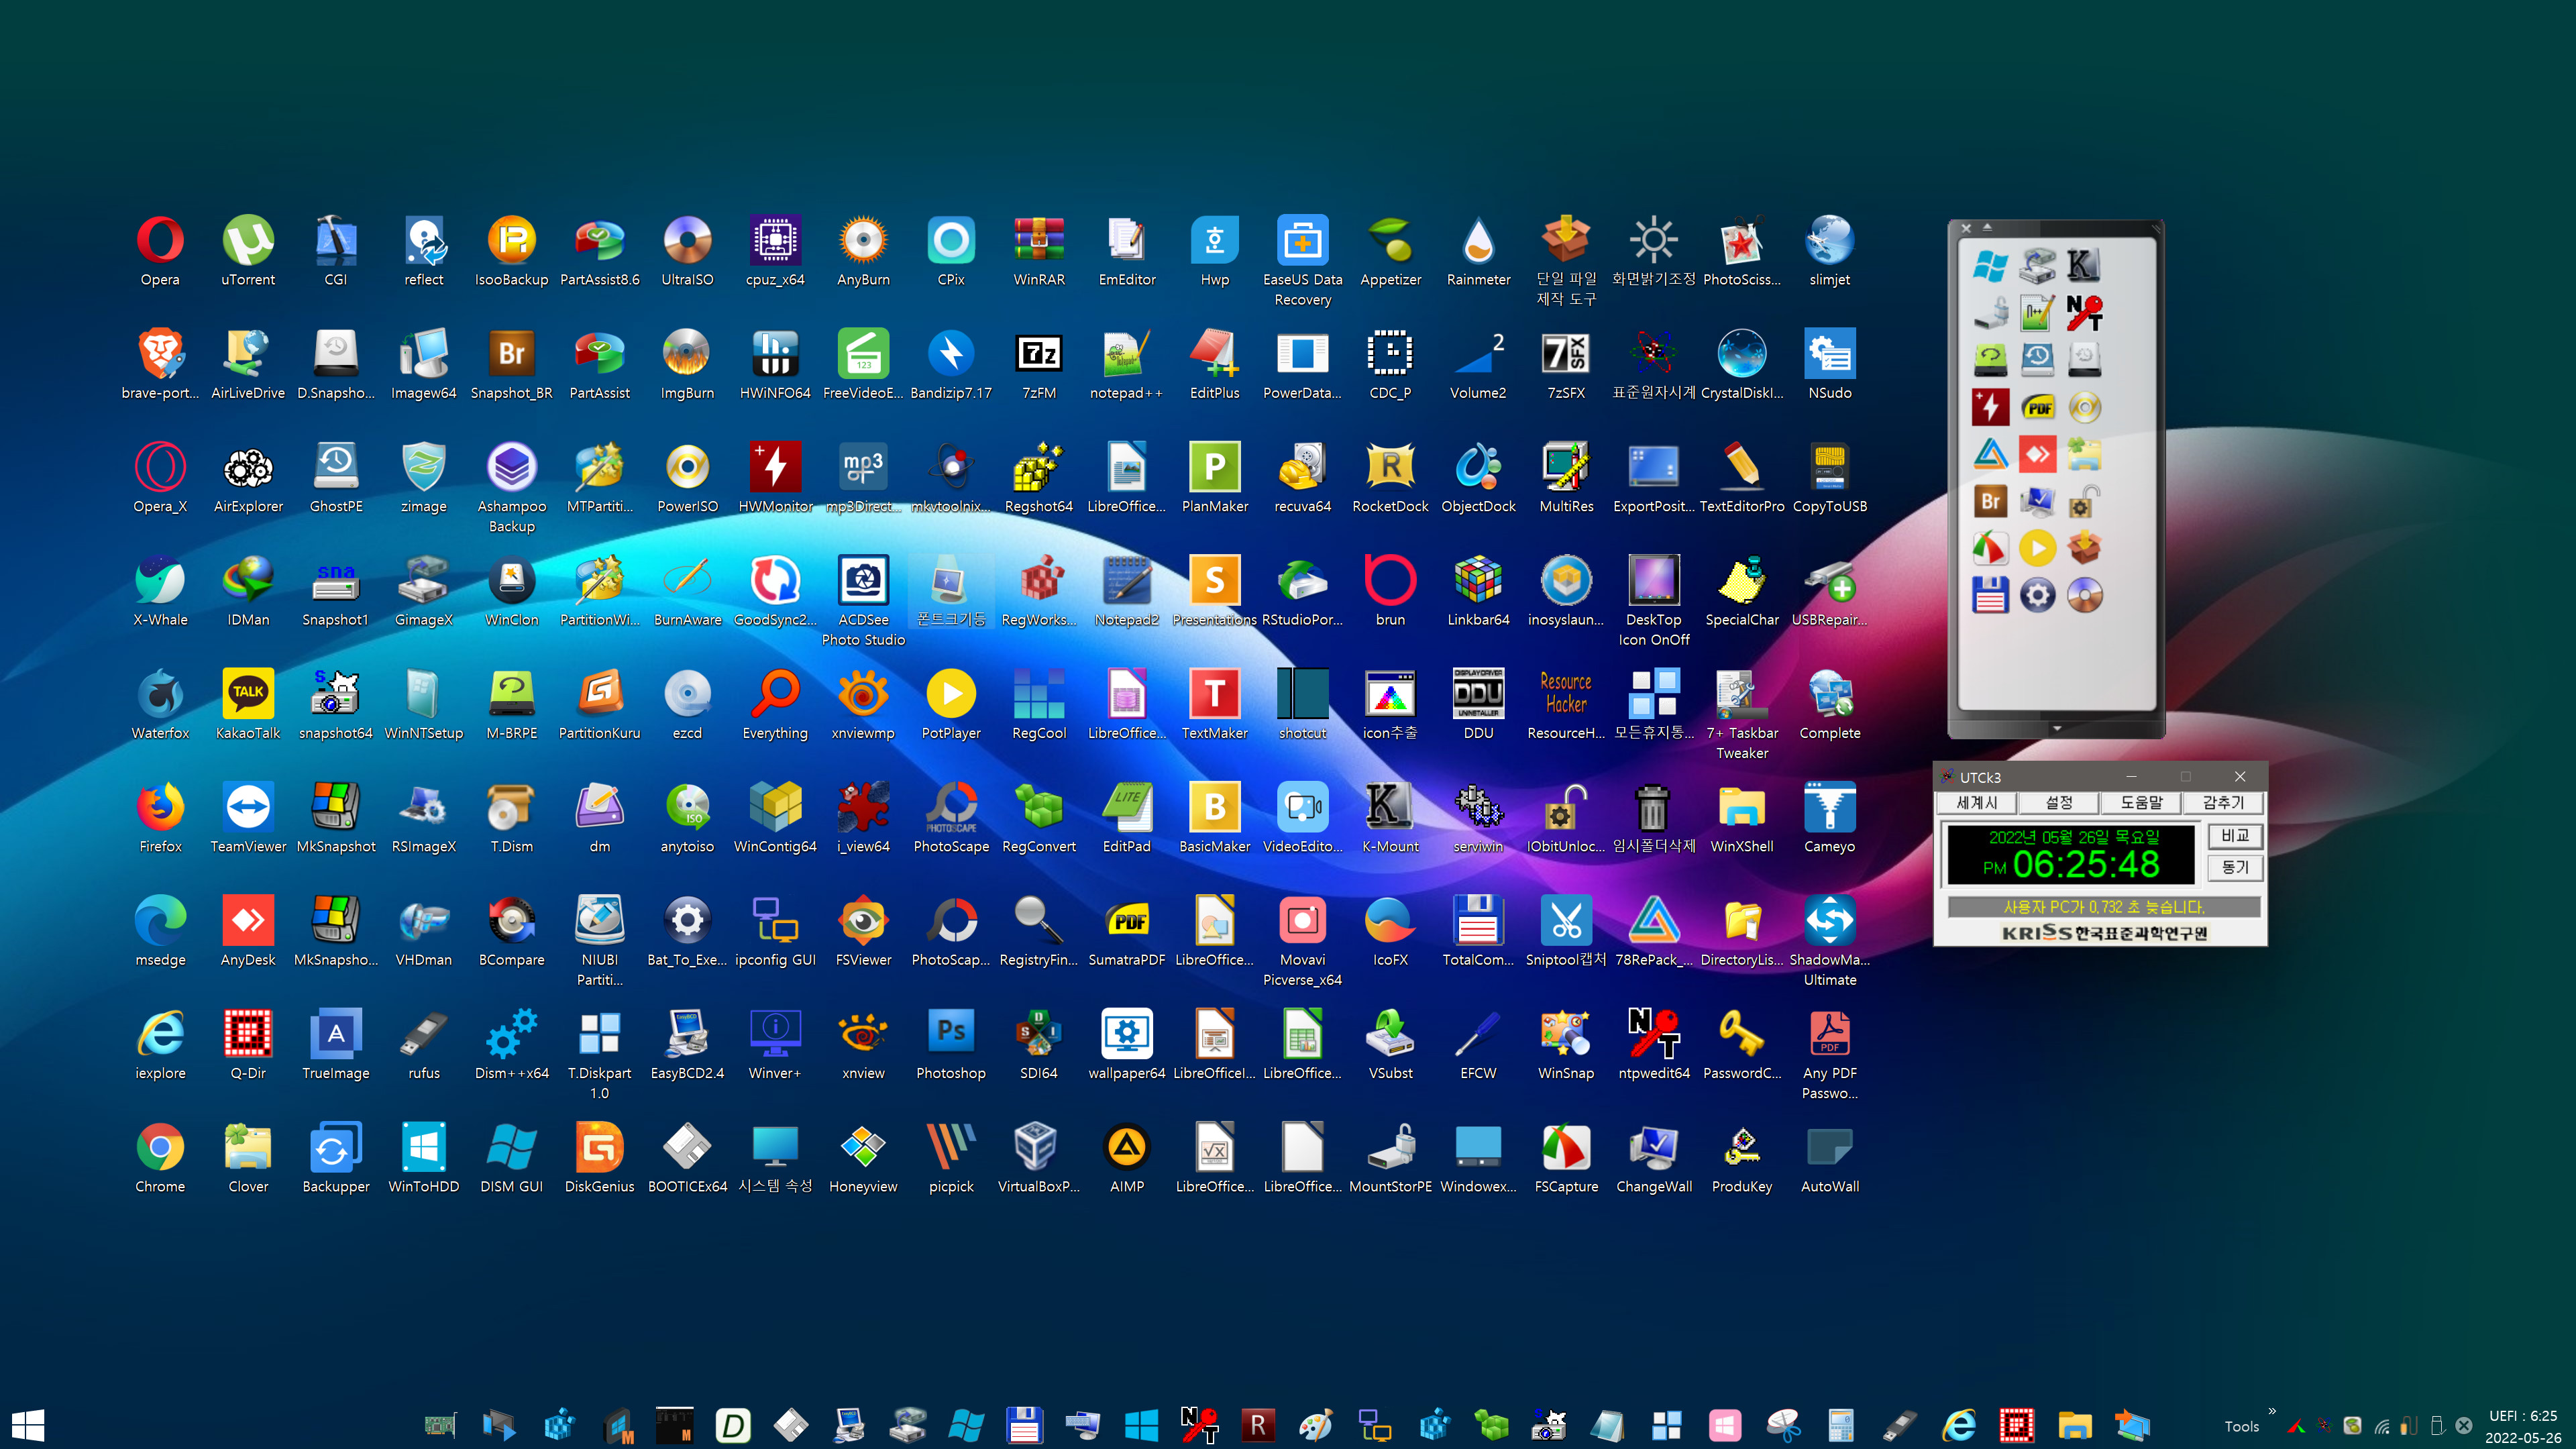The width and height of the screenshot is (2576, 1449).
Task: Open the File Explorer folder on taskbar
Action: [x=2074, y=1425]
